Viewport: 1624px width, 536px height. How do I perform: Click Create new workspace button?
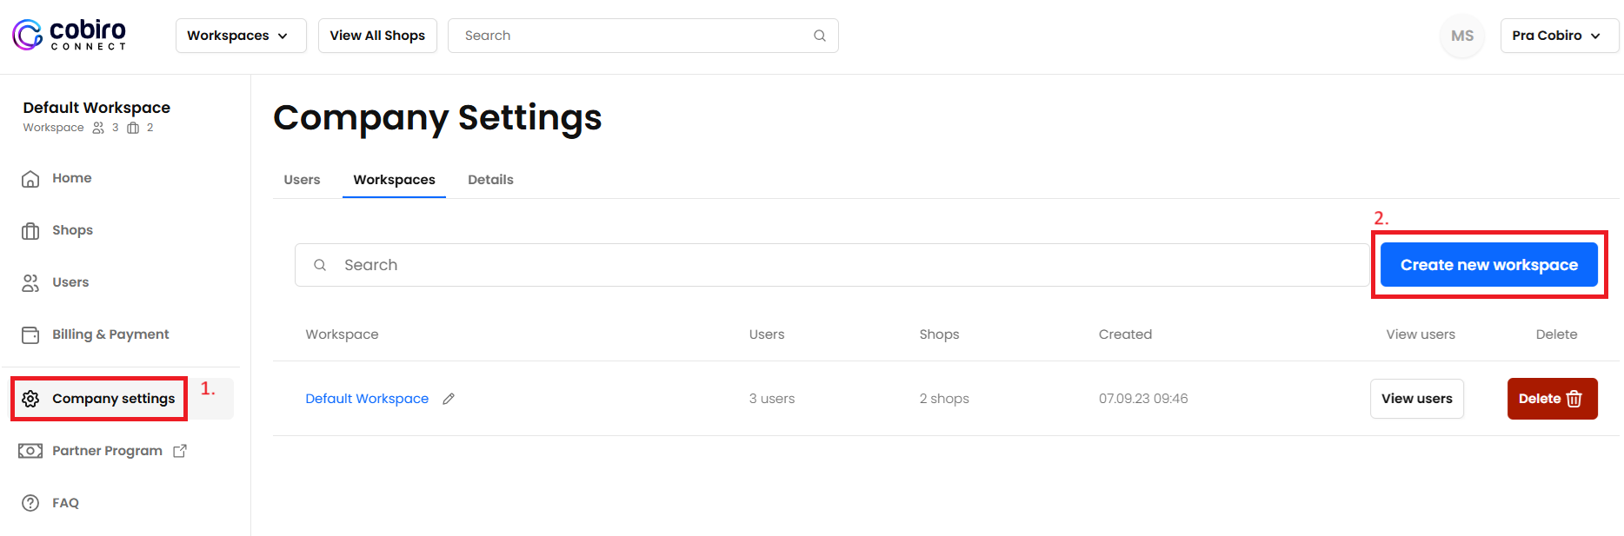(1489, 265)
